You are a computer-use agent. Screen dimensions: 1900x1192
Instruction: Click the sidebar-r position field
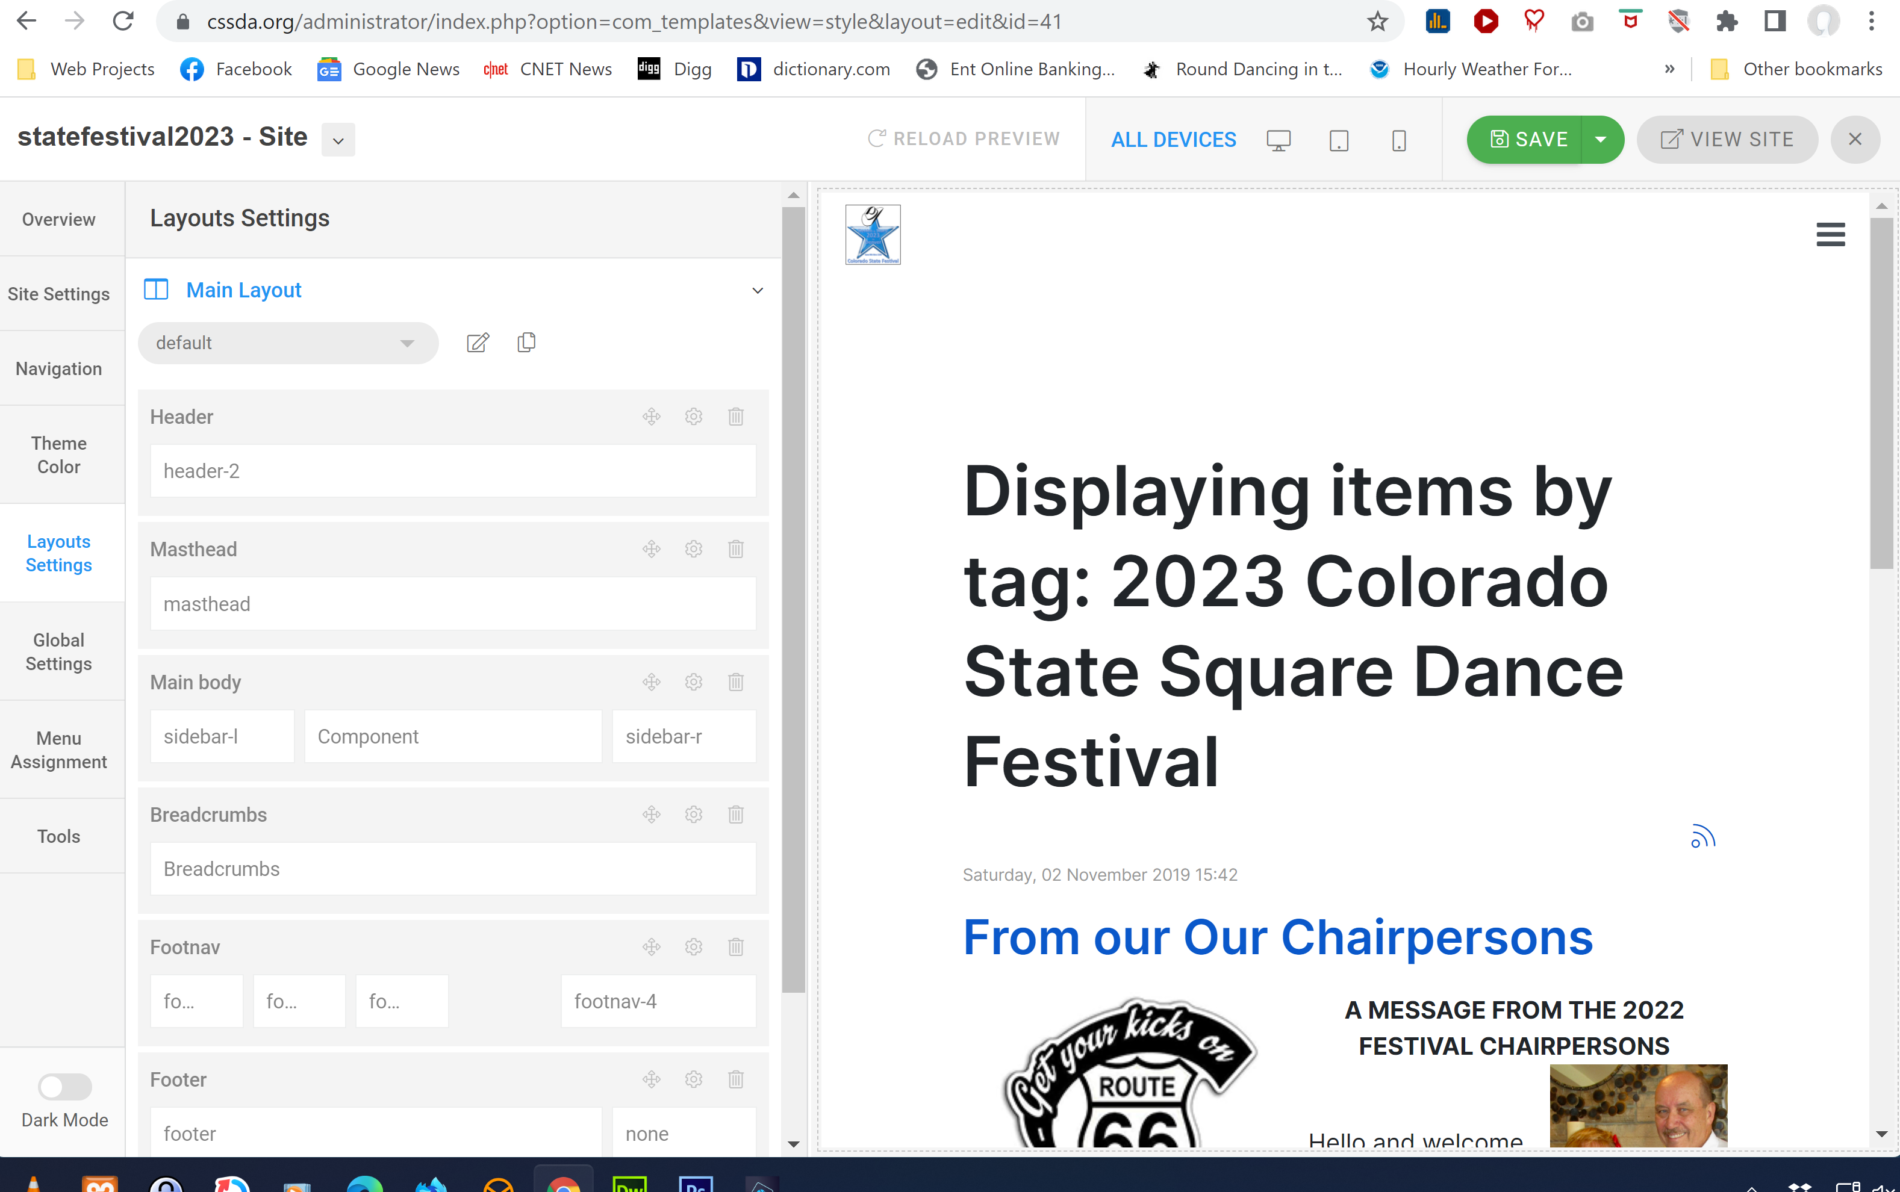684,736
